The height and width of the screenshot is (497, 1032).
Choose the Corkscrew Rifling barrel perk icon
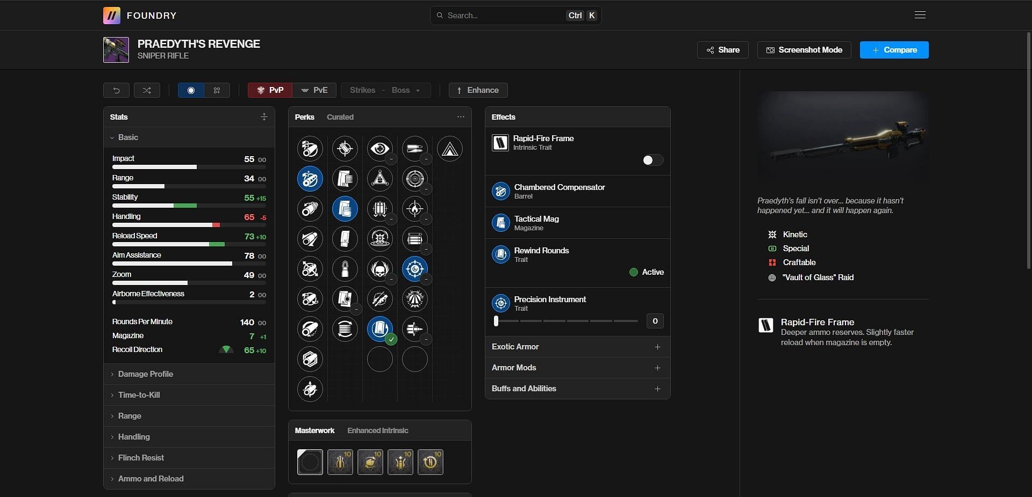click(x=310, y=209)
